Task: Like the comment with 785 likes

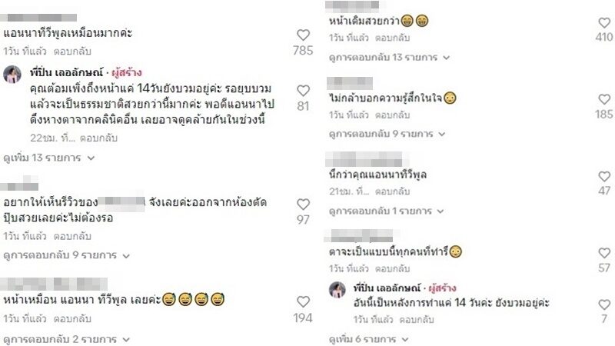Action: click(303, 35)
